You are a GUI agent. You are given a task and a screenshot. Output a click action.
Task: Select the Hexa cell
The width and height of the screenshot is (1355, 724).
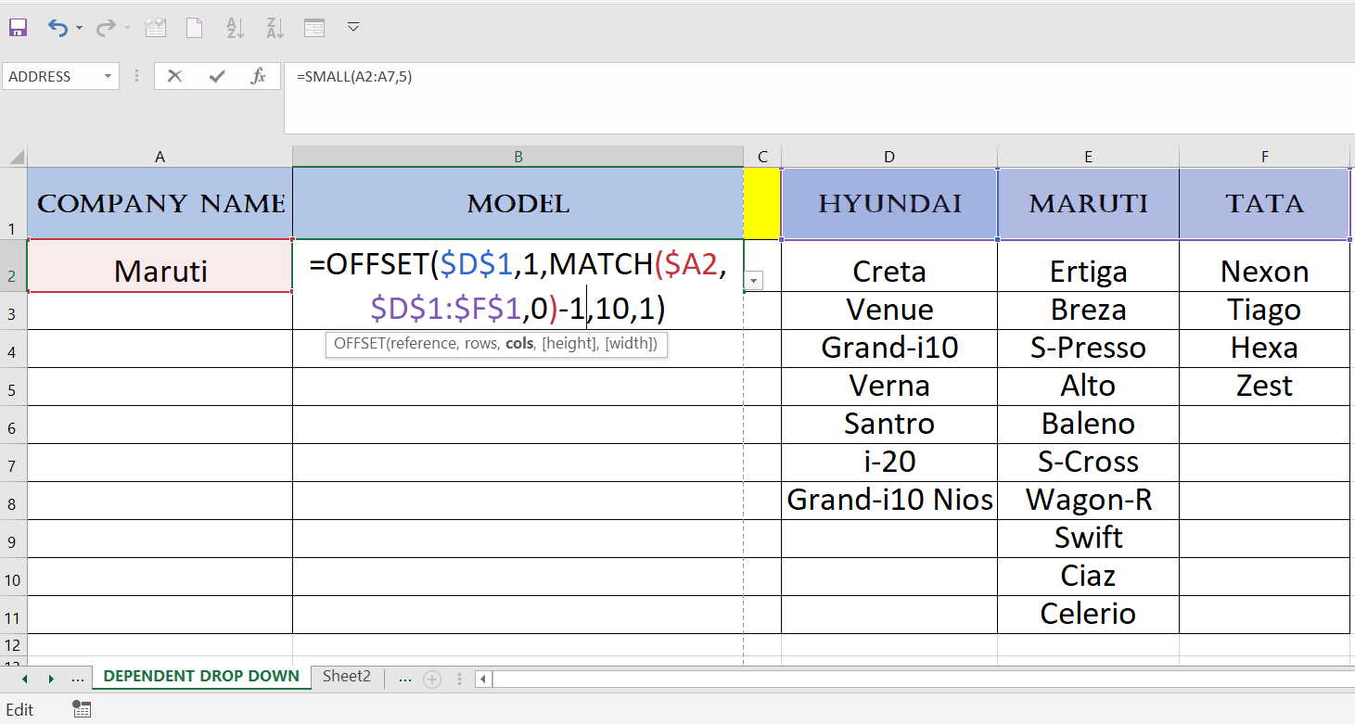pyautogui.click(x=1264, y=348)
